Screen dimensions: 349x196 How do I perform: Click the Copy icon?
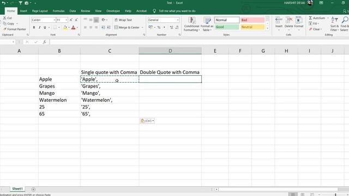click(x=5, y=23)
